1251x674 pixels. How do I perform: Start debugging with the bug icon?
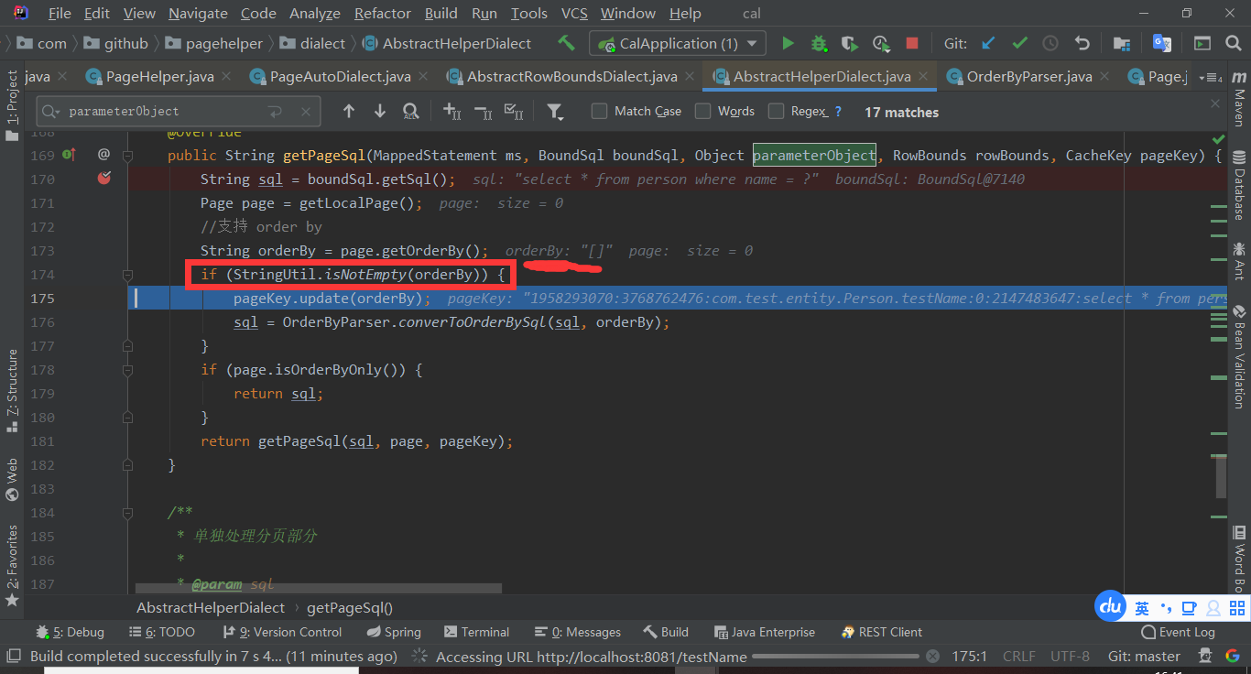[x=819, y=43]
